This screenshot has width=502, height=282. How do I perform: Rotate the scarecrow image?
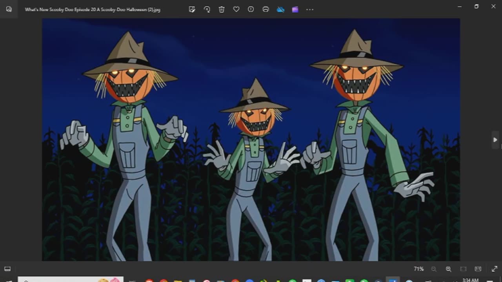(x=207, y=9)
